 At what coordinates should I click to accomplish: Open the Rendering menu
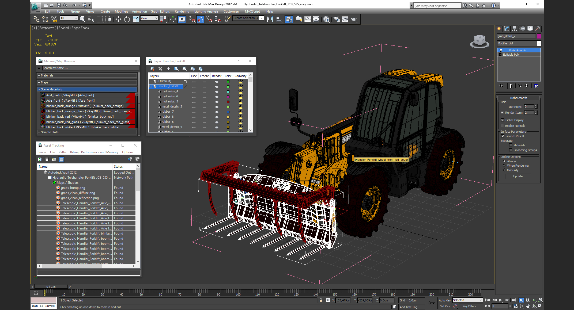182,12
